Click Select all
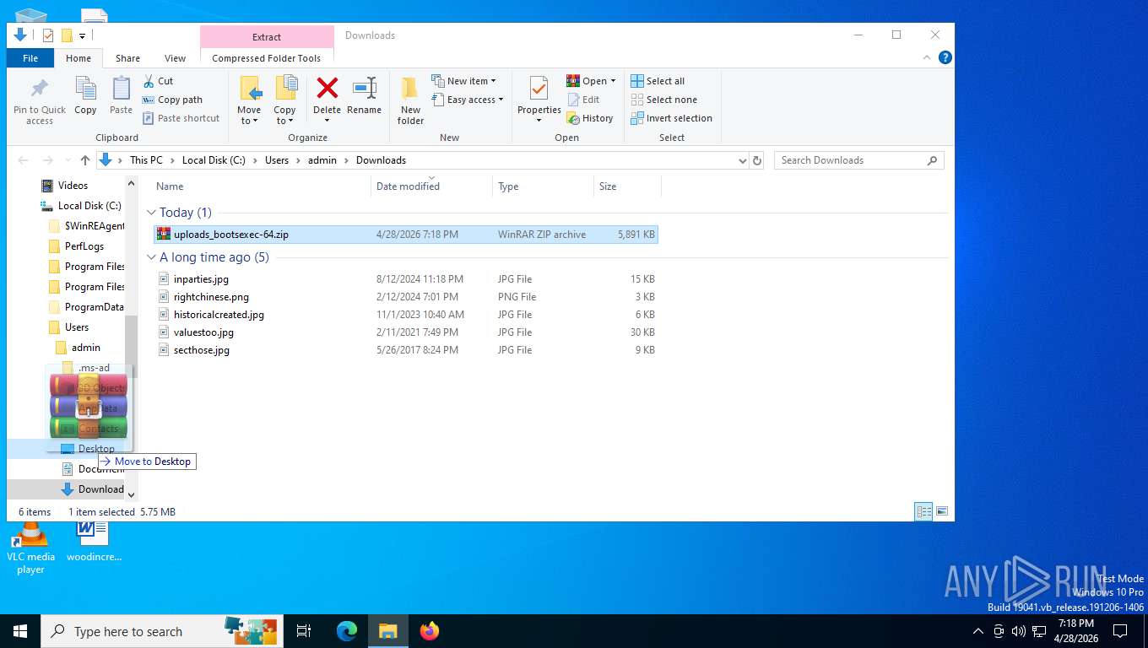The width and height of the screenshot is (1148, 648). tap(658, 81)
